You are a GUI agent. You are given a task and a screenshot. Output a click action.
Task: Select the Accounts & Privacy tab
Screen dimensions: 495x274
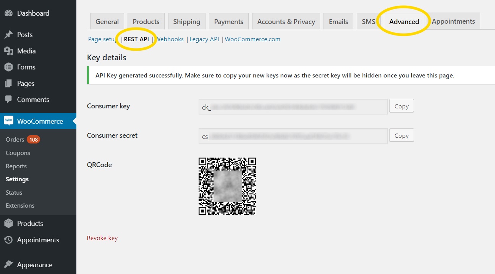[x=286, y=21]
